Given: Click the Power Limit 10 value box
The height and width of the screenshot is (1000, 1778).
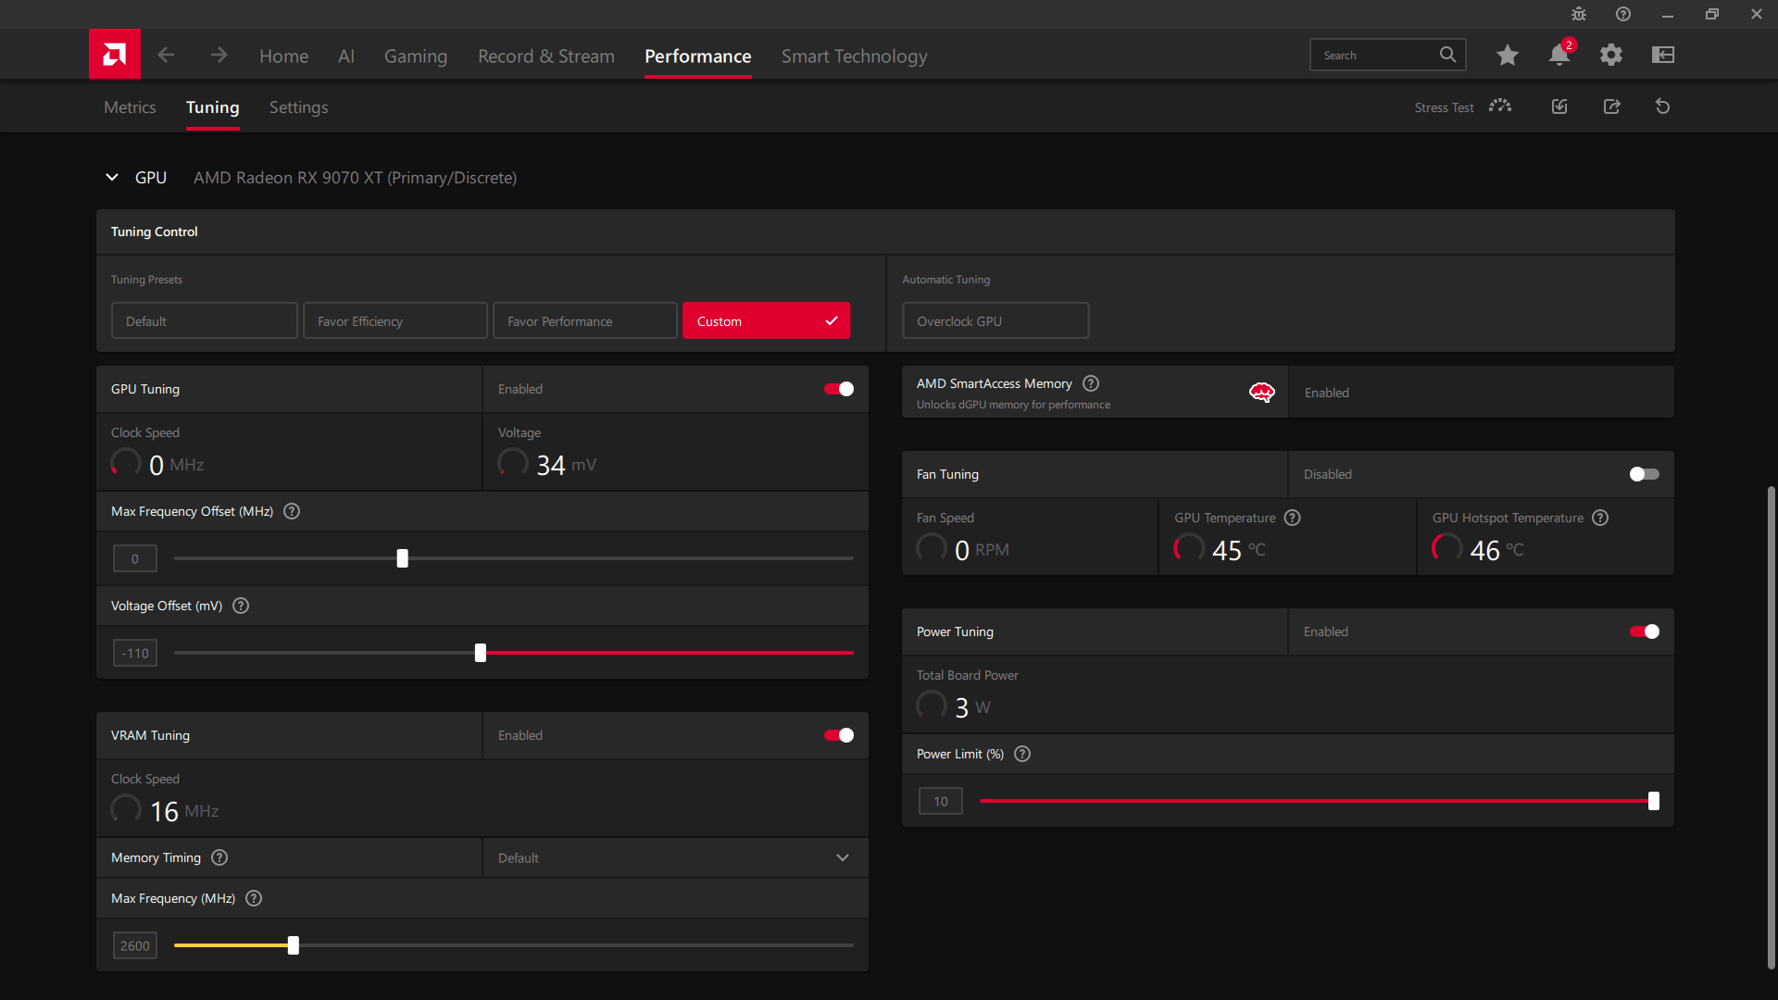Looking at the screenshot, I should click(x=941, y=801).
